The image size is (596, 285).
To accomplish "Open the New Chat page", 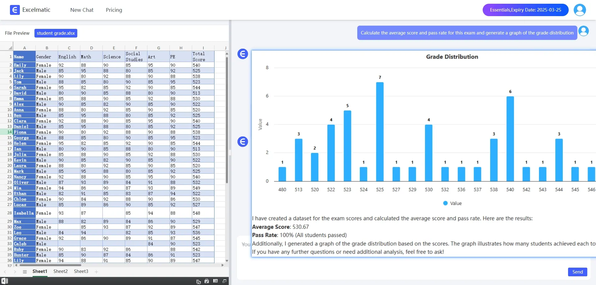I will point(82,10).
